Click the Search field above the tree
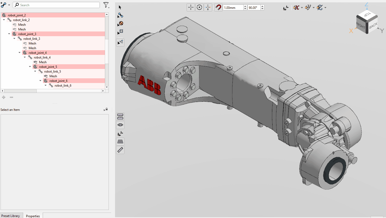Image resolution: width=386 pixels, height=218 pixels. pos(56,5)
